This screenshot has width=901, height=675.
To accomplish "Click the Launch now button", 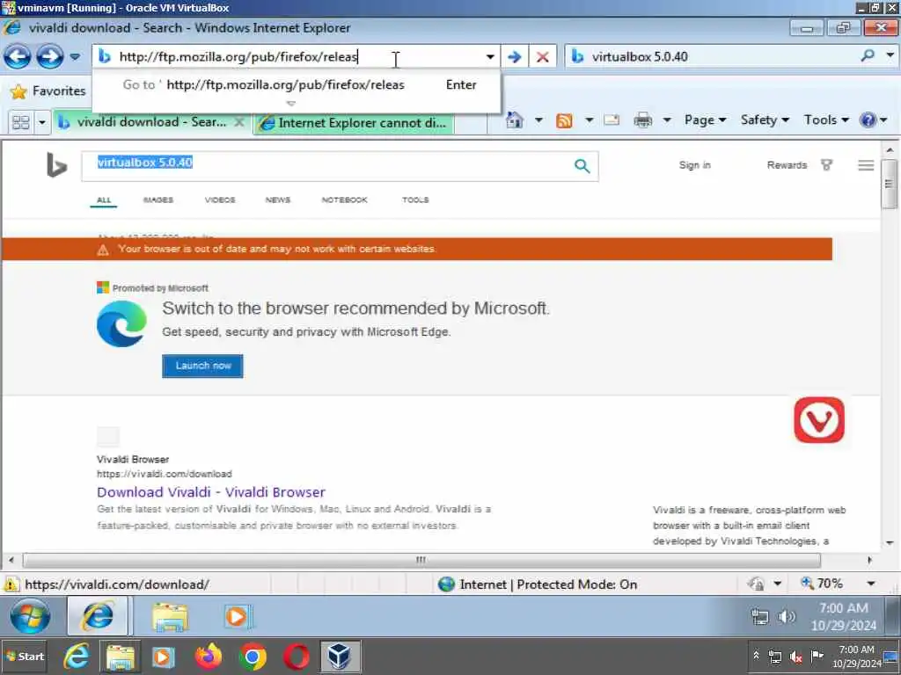I will 202,366.
